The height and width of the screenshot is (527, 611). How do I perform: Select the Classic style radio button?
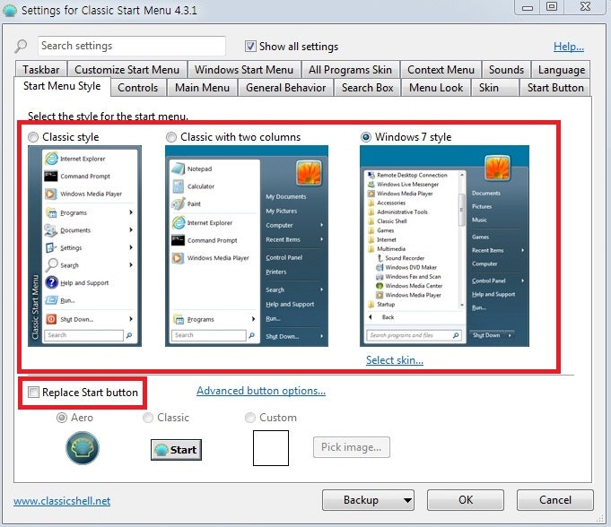pyautogui.click(x=33, y=137)
